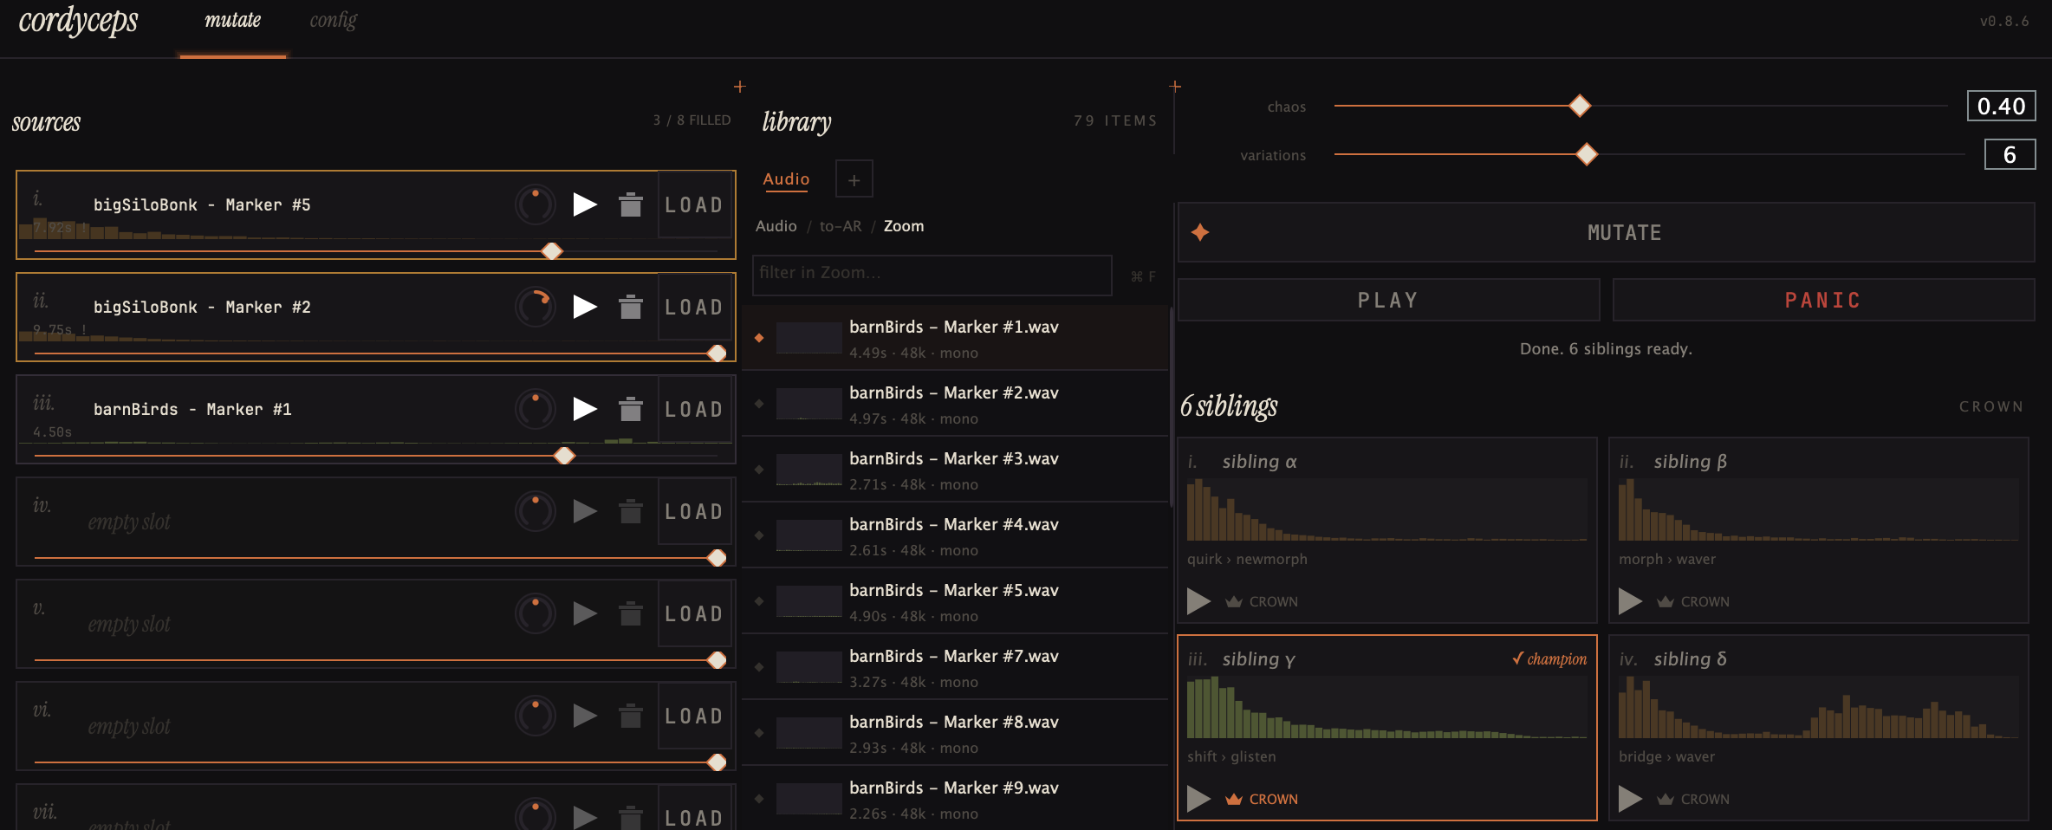The height and width of the screenshot is (830, 2052).
Task: Switch to the mutate tab
Action: pos(232,20)
